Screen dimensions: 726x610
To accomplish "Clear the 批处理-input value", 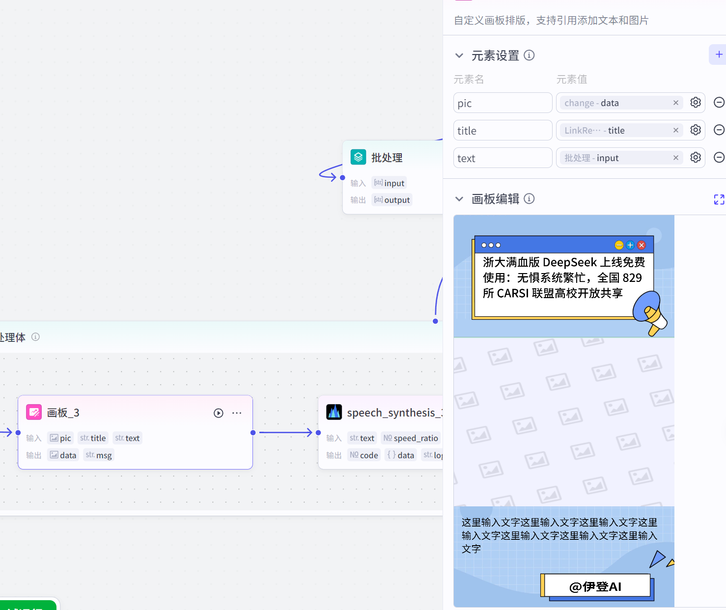I will [x=676, y=158].
